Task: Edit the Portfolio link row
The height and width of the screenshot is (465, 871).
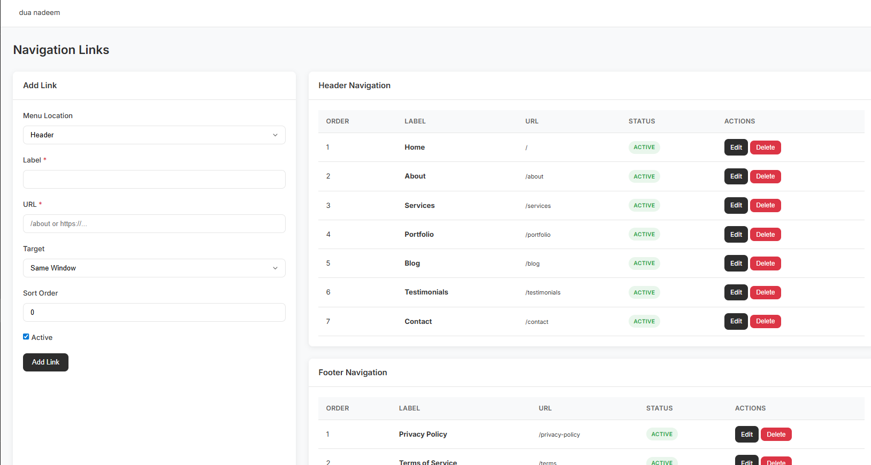Action: click(x=736, y=235)
